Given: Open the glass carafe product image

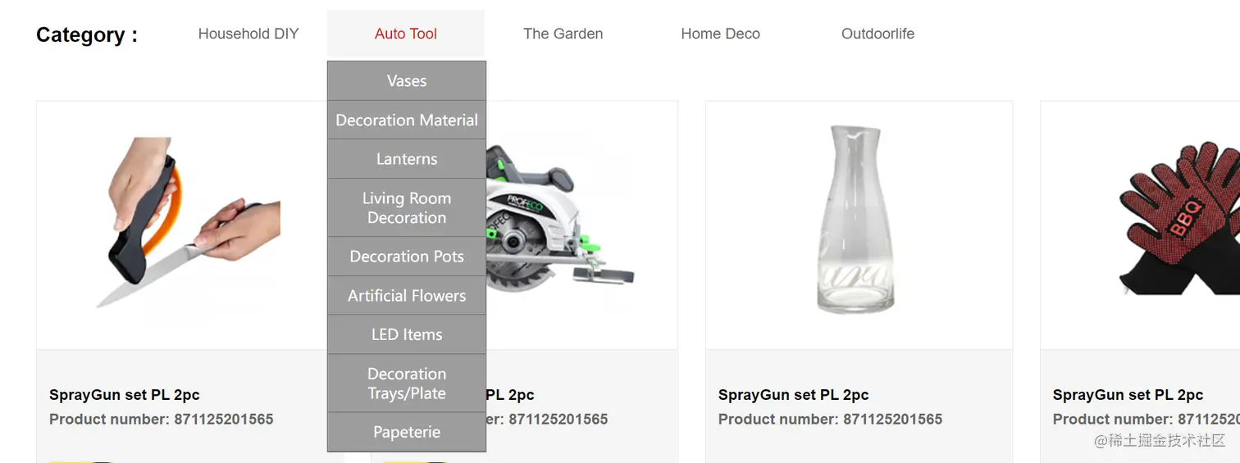Looking at the screenshot, I should (x=855, y=219).
